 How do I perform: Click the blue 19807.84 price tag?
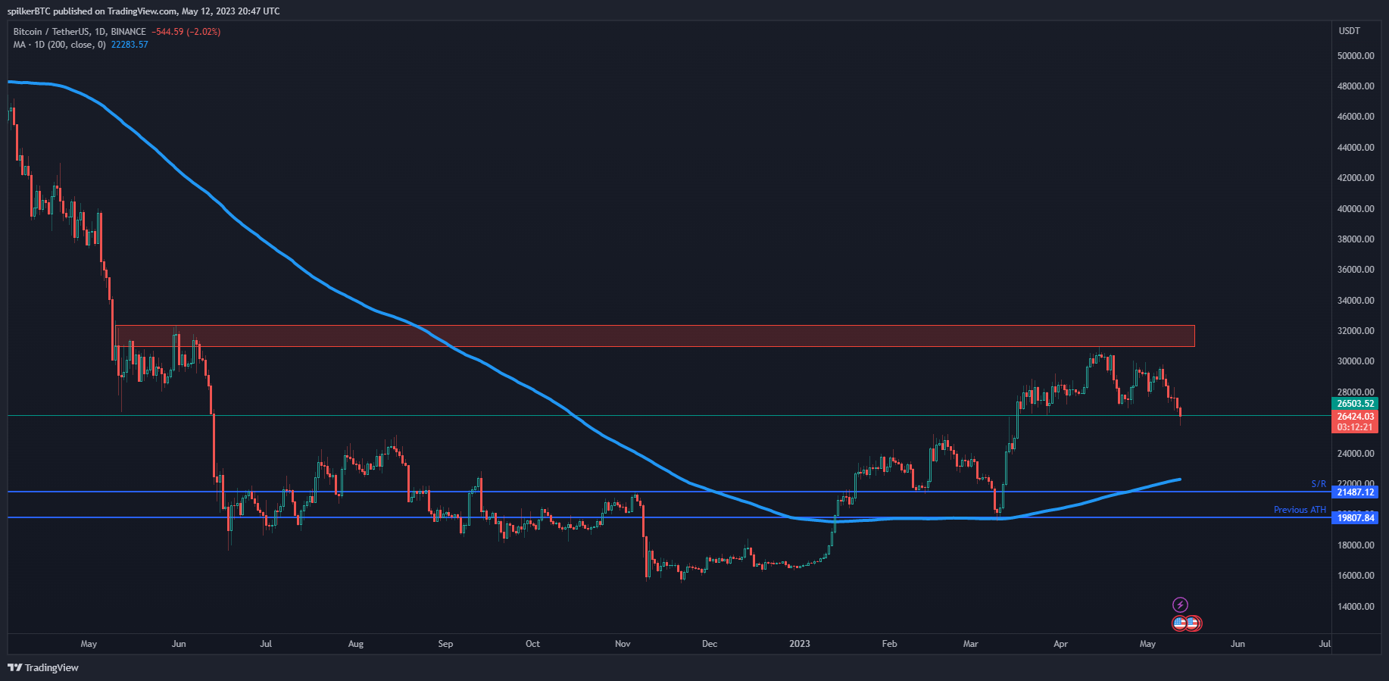pyautogui.click(x=1355, y=518)
